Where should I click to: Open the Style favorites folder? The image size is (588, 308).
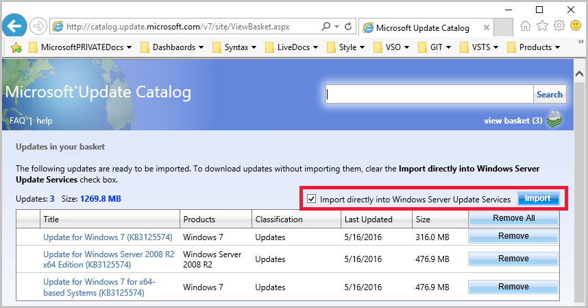click(346, 47)
